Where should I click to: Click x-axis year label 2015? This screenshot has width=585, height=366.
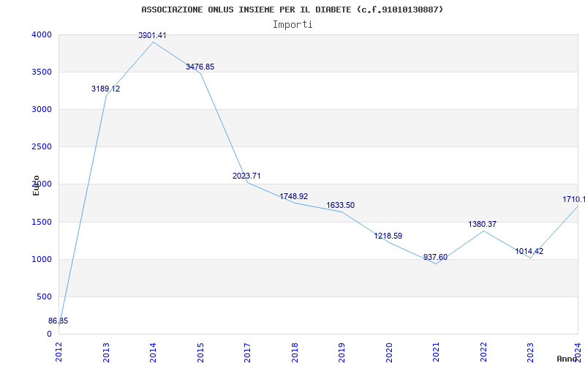tap(200, 352)
